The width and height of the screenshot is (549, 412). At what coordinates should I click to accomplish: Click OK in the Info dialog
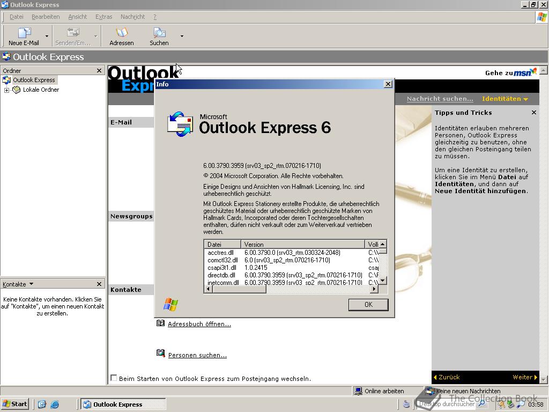pyautogui.click(x=368, y=305)
